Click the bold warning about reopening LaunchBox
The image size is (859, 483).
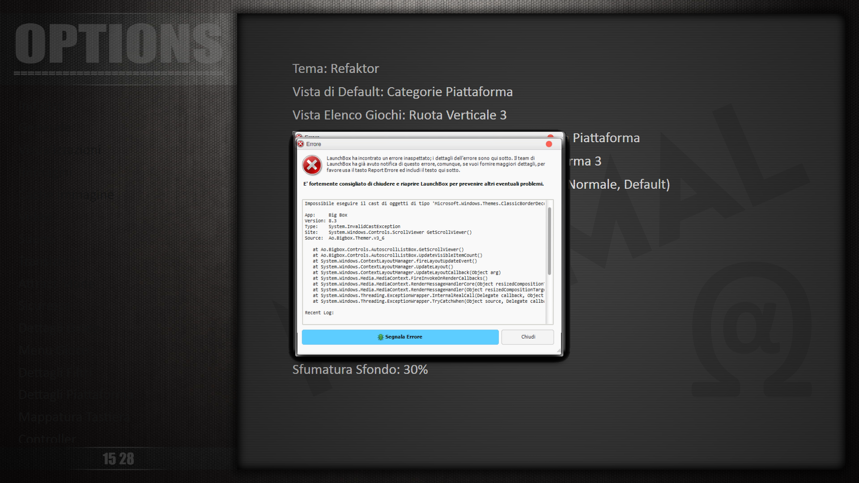click(x=423, y=184)
